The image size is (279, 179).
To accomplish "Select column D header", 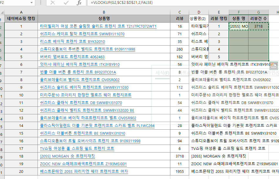I will [x=199, y=12].
